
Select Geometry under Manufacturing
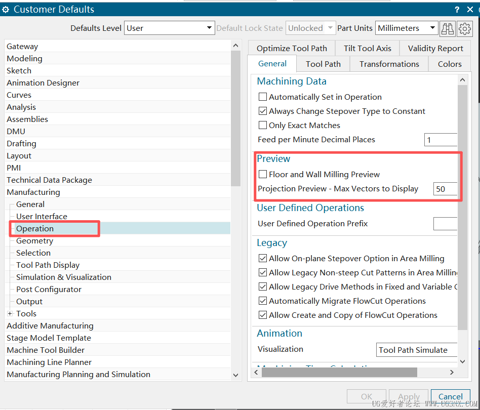pyautogui.click(x=34, y=241)
